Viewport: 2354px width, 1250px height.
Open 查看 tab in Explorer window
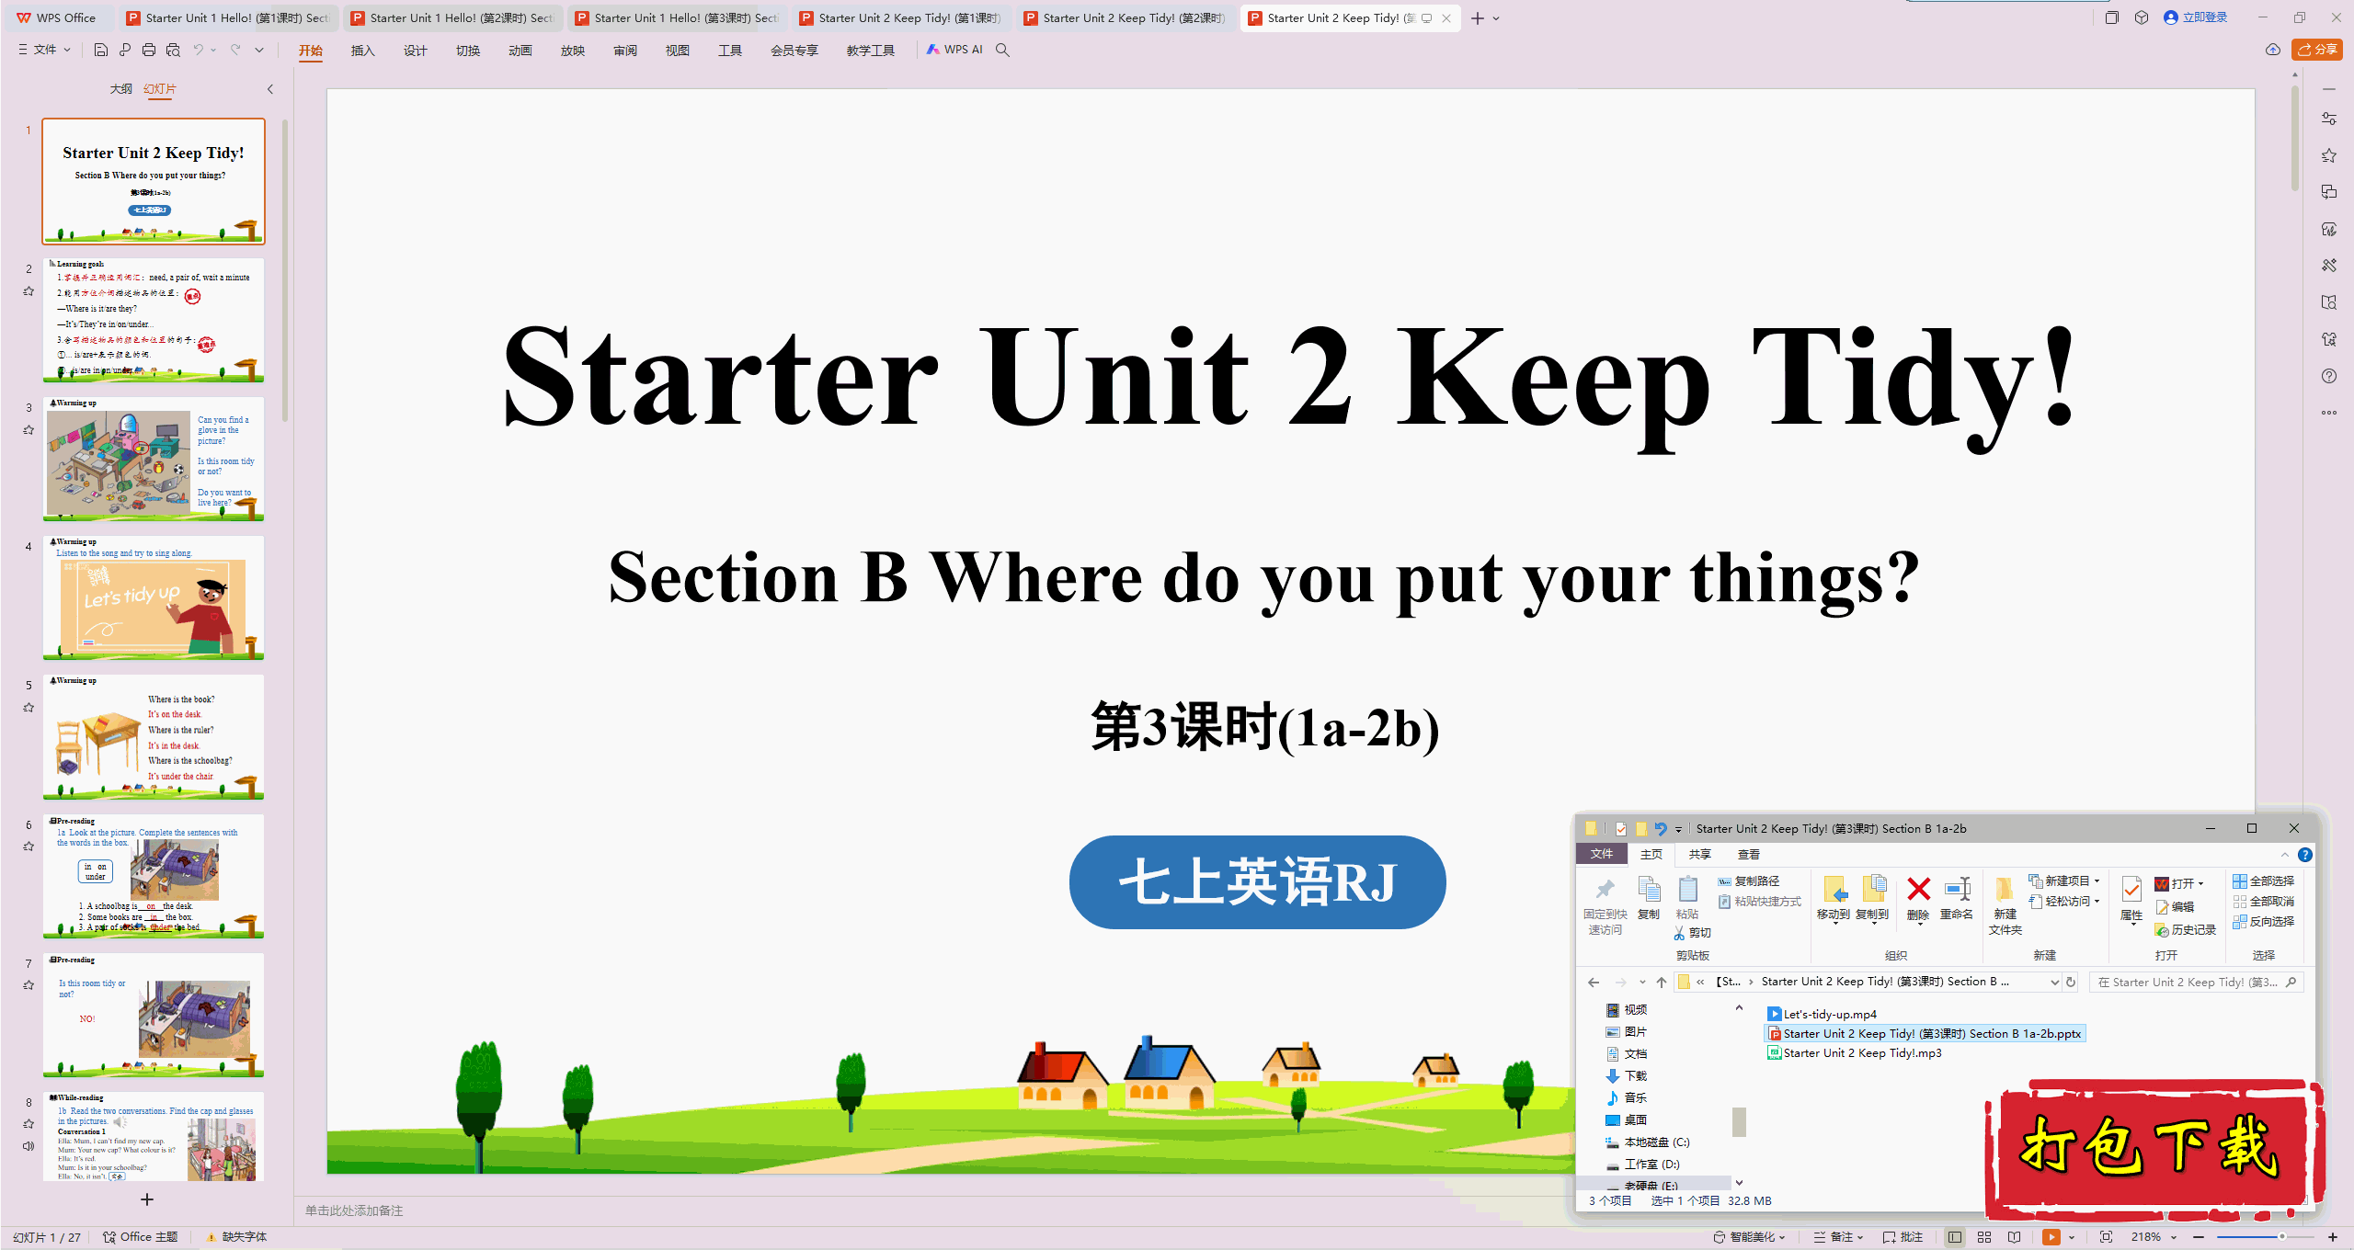tap(1749, 854)
